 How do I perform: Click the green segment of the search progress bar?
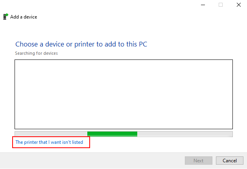tap(112, 134)
